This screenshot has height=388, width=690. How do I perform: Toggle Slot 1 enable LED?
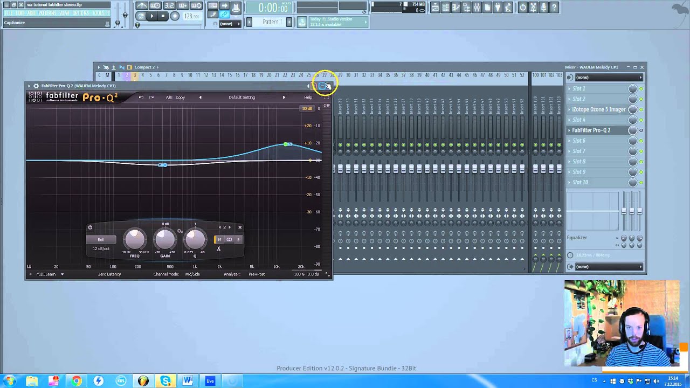pyautogui.click(x=641, y=88)
